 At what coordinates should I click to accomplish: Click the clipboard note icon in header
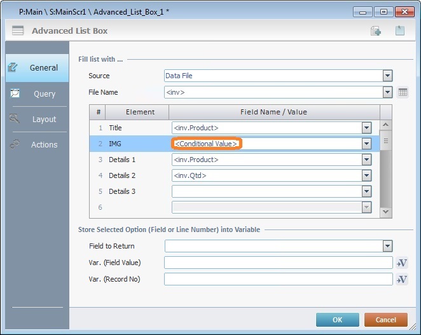tap(400, 31)
